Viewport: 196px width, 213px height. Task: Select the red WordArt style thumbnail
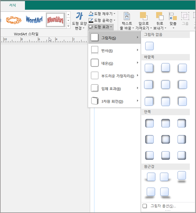pyautogui.click(x=55, y=20)
